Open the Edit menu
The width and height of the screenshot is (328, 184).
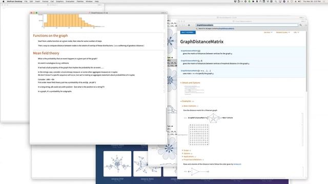pos(31,1)
